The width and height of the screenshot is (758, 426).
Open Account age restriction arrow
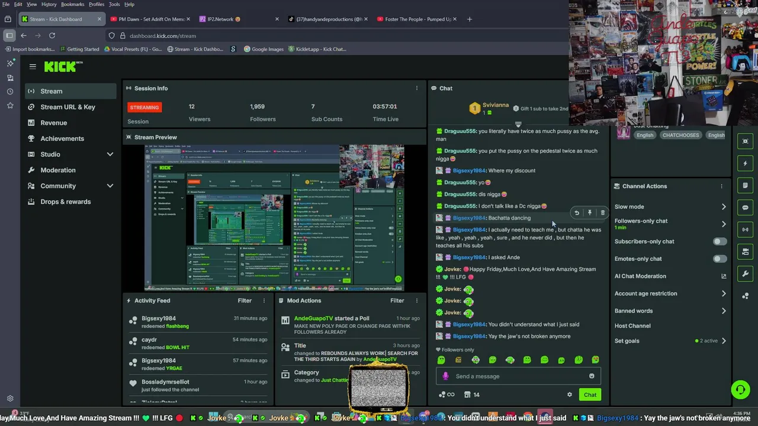point(723,293)
